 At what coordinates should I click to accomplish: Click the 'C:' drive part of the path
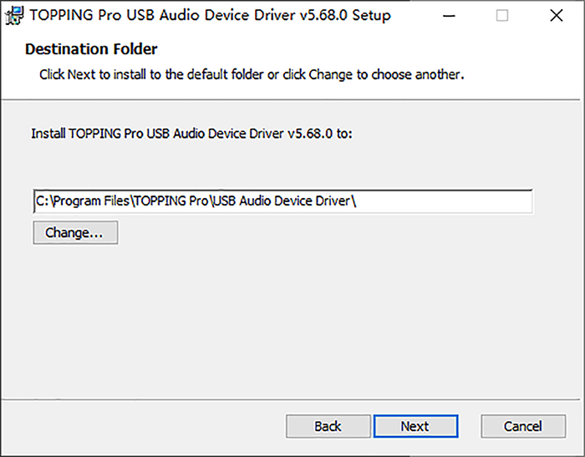point(42,201)
